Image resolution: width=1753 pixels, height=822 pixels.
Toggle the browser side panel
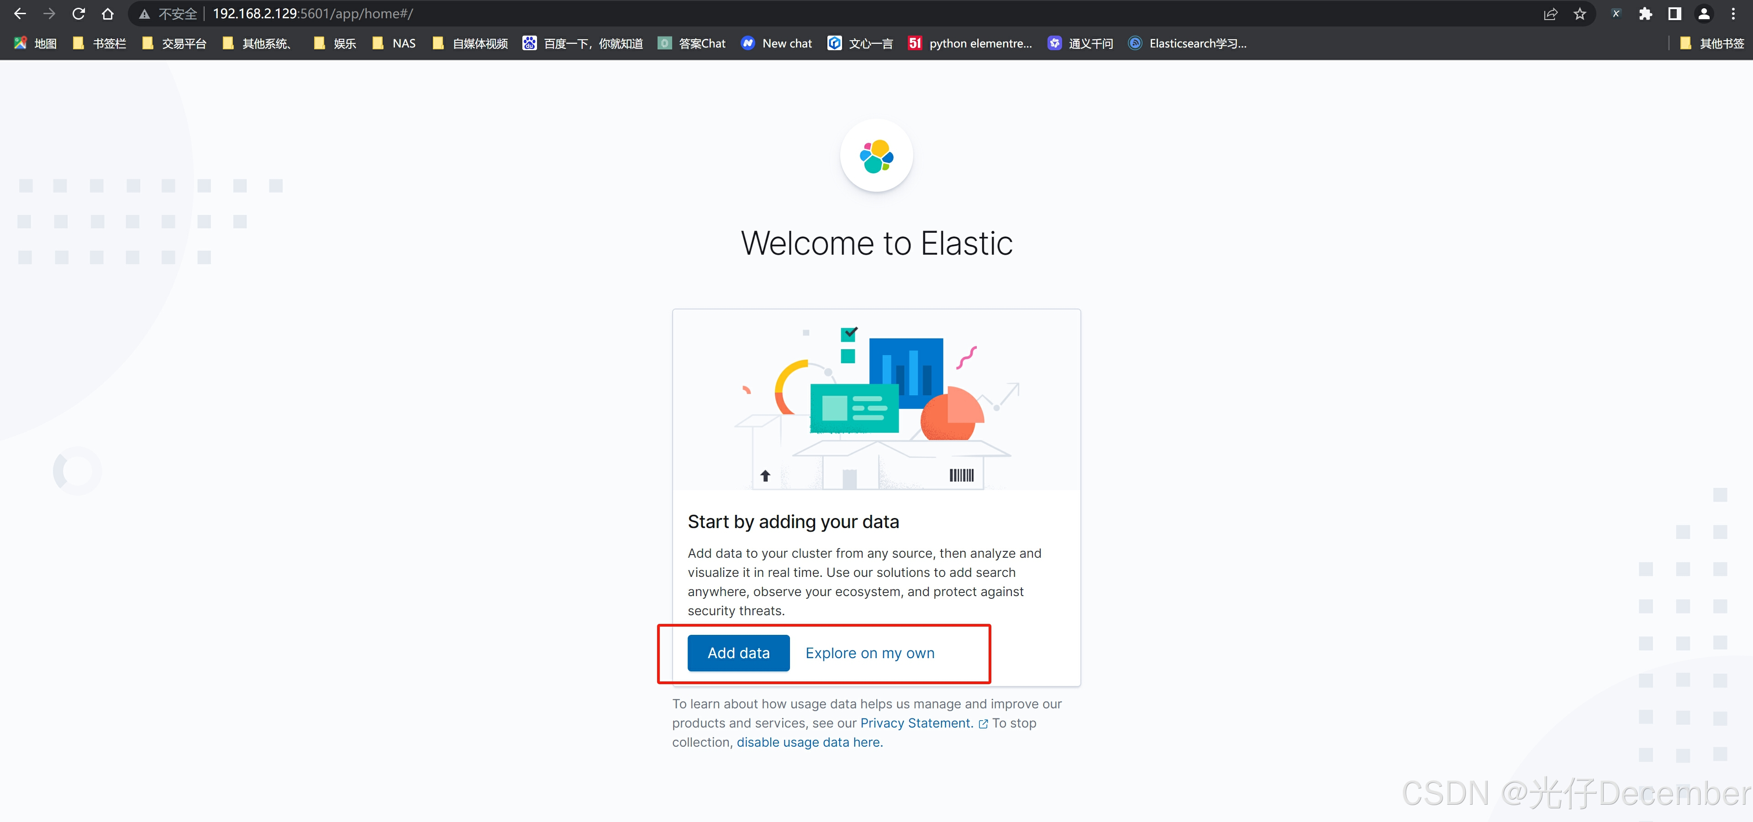coord(1674,14)
